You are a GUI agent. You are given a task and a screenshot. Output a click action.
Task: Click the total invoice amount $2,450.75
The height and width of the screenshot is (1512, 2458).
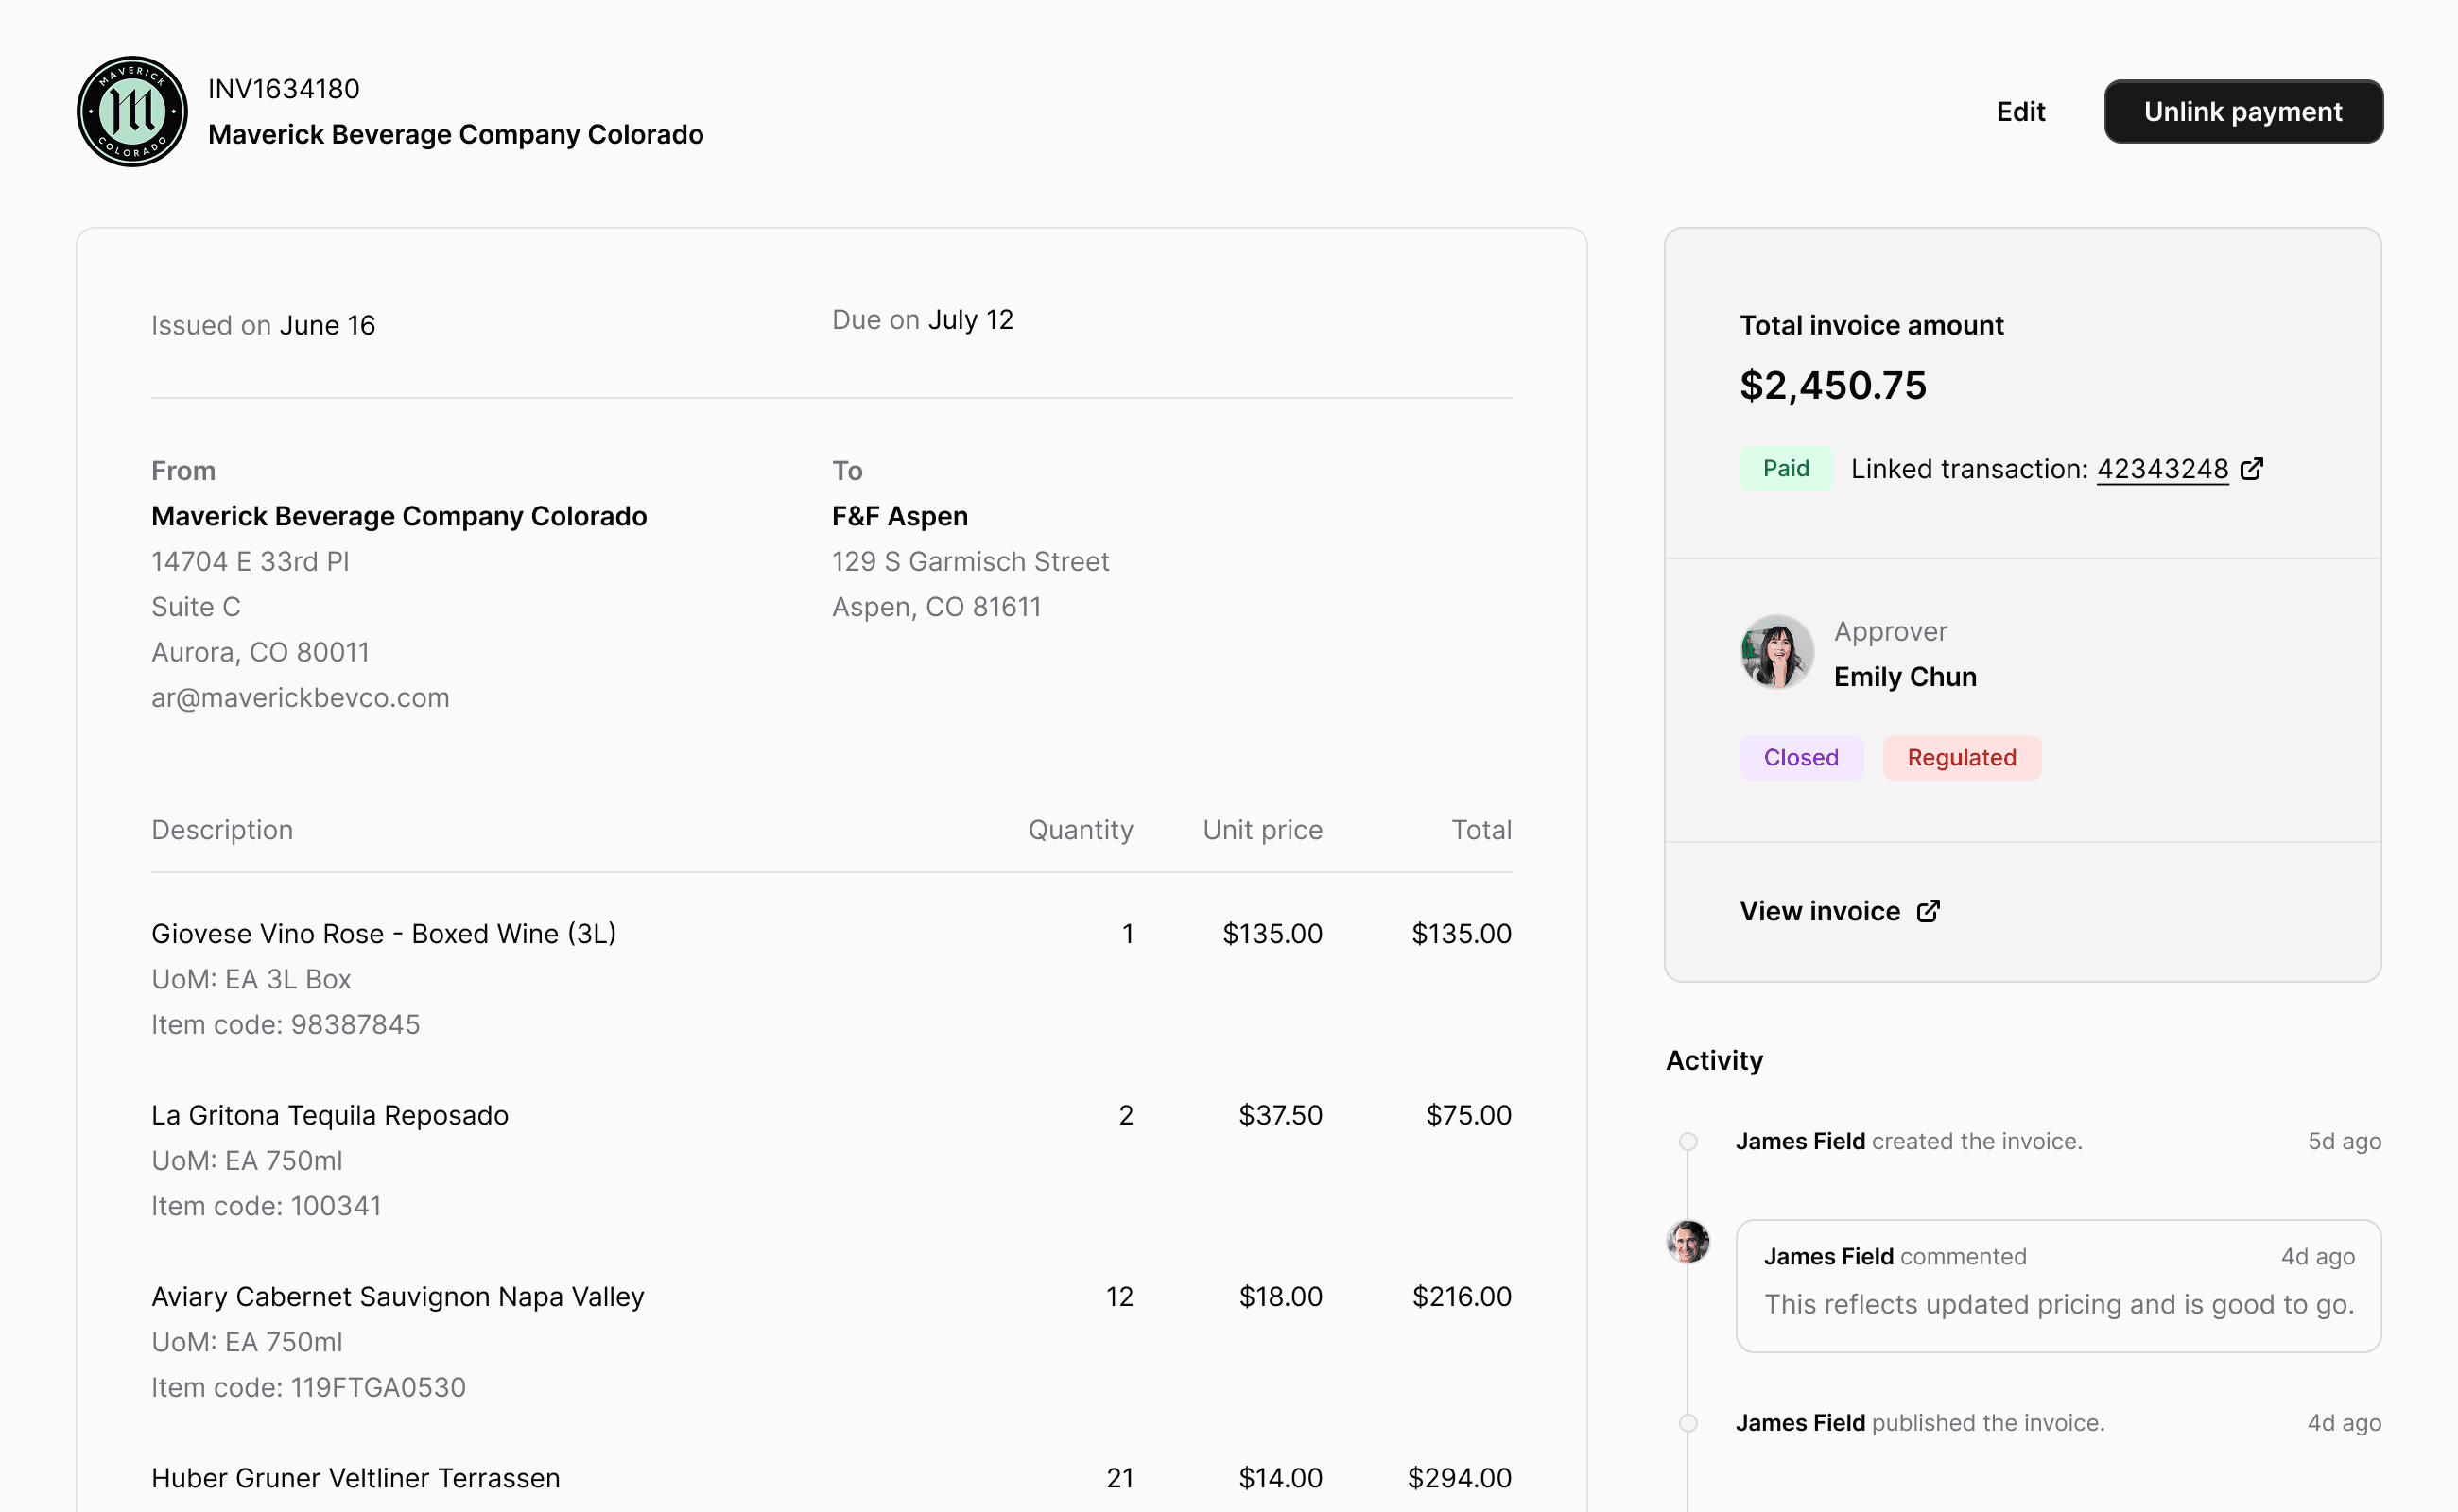[x=1832, y=384]
